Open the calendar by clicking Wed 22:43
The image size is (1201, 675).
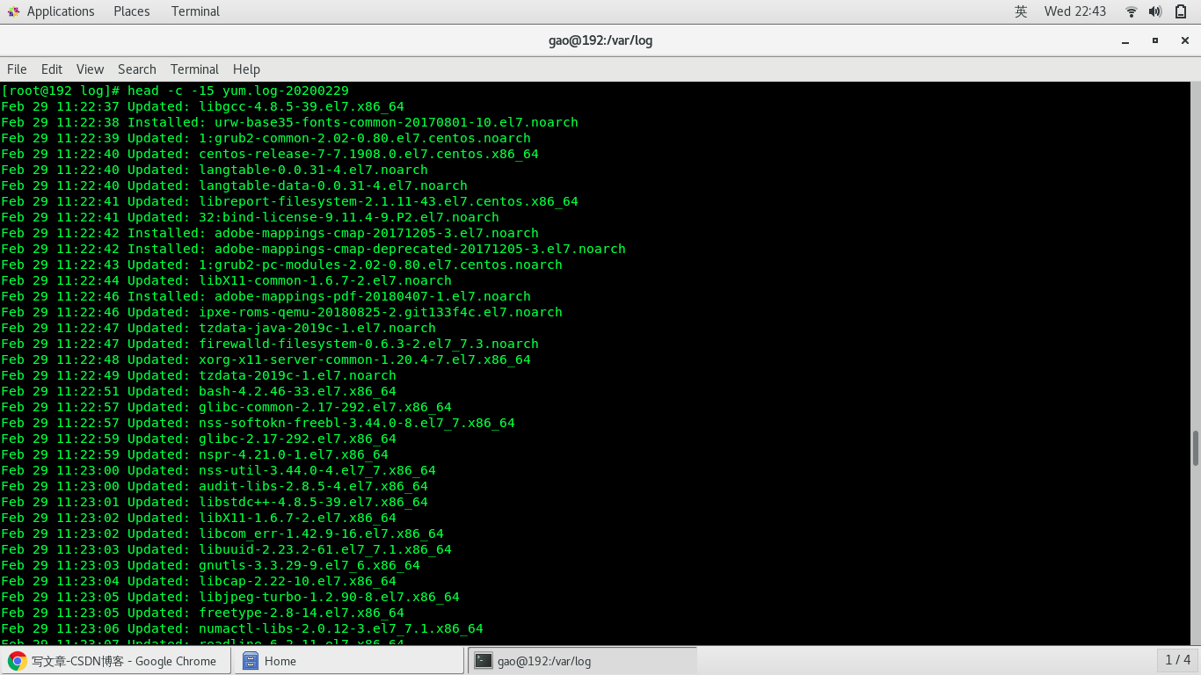pyautogui.click(x=1074, y=11)
